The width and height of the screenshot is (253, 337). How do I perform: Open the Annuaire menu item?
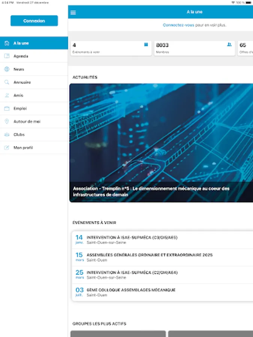[x=34, y=82]
